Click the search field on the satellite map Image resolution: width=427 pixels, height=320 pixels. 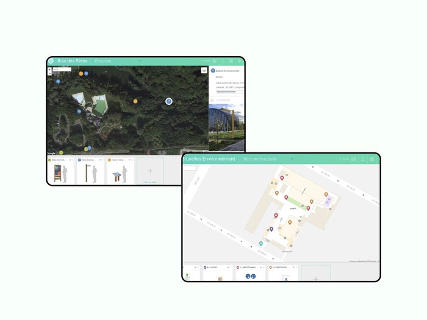pos(62,69)
